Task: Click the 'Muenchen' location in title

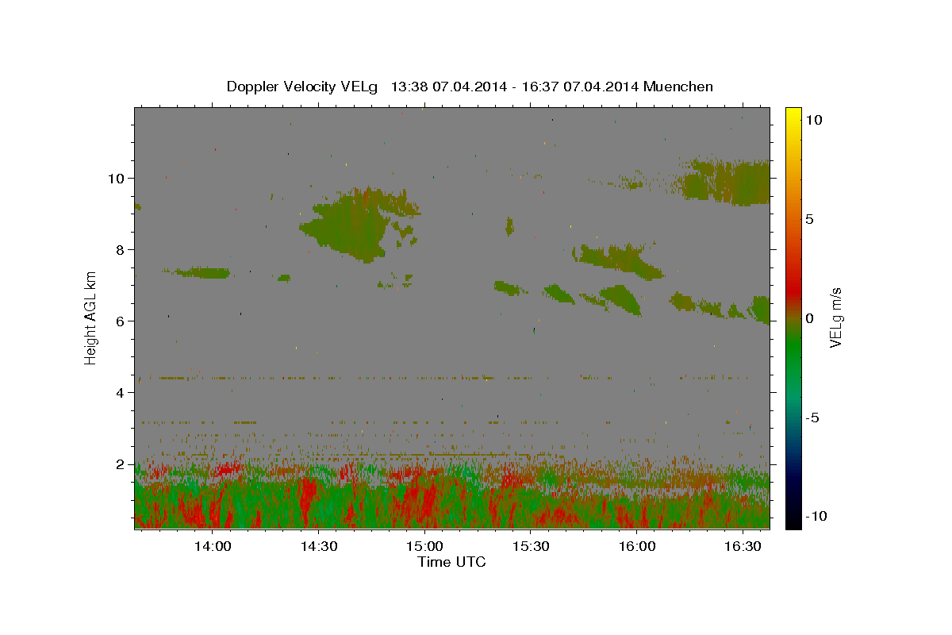Action: click(678, 87)
